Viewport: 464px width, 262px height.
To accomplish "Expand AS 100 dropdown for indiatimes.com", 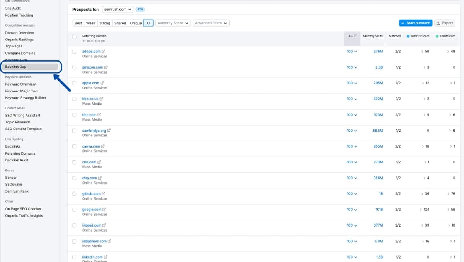I will pyautogui.click(x=351, y=241).
